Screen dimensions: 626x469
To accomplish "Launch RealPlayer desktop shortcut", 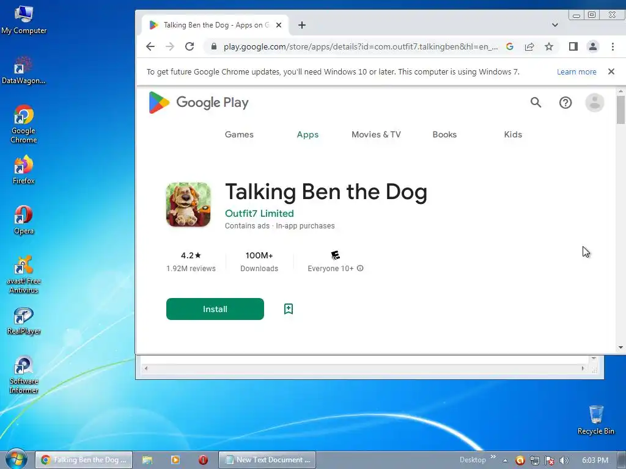I will pyautogui.click(x=24, y=321).
